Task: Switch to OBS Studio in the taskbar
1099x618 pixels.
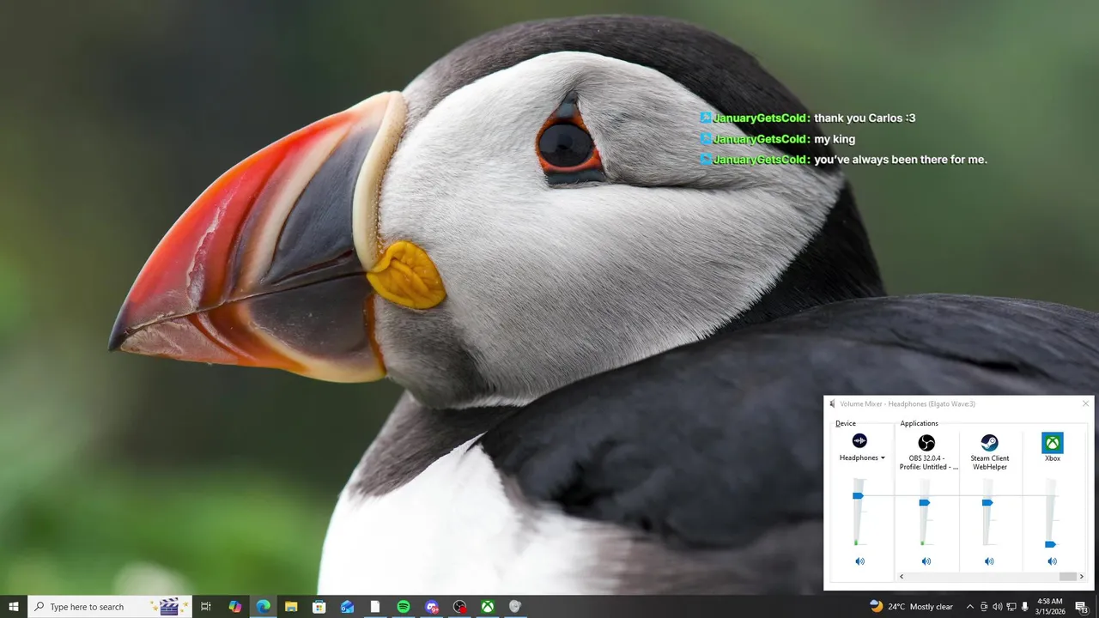Action: [460, 607]
